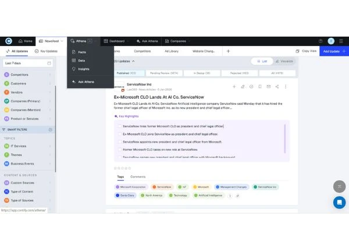Share the ServiceNow article
This screenshot has width=349, height=250.
pos(277,87)
